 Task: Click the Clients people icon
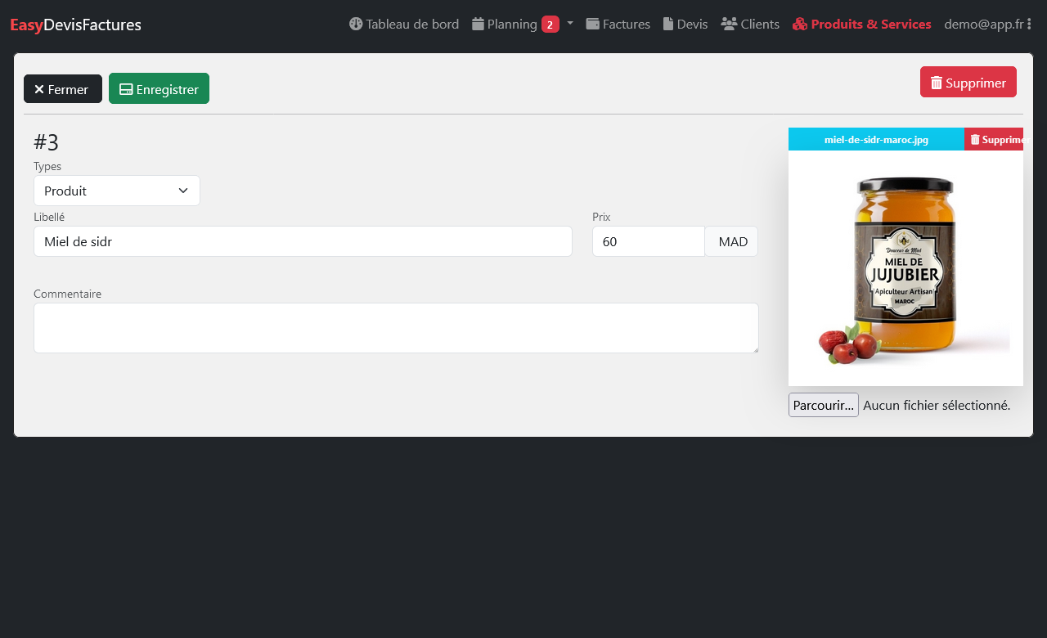tap(729, 24)
